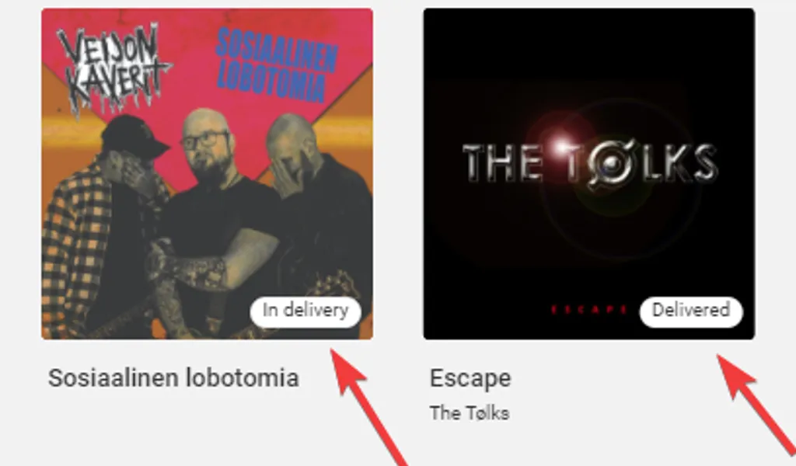This screenshot has width=796, height=466.
Task: Open the Escape album cover
Action: tap(589, 174)
